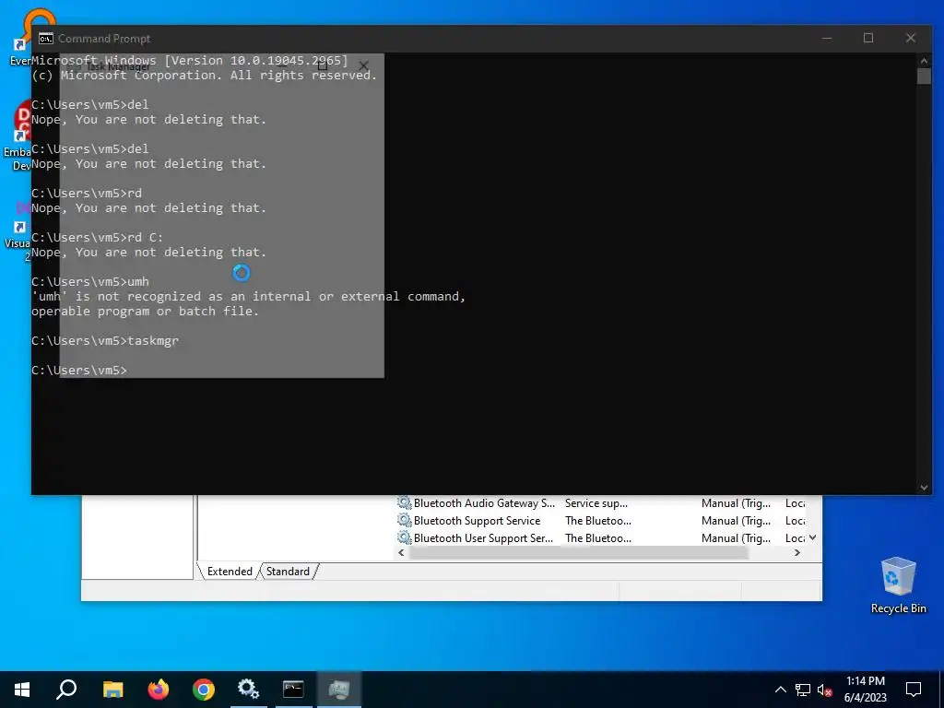Open the notification center icon
944x708 pixels.
914,690
